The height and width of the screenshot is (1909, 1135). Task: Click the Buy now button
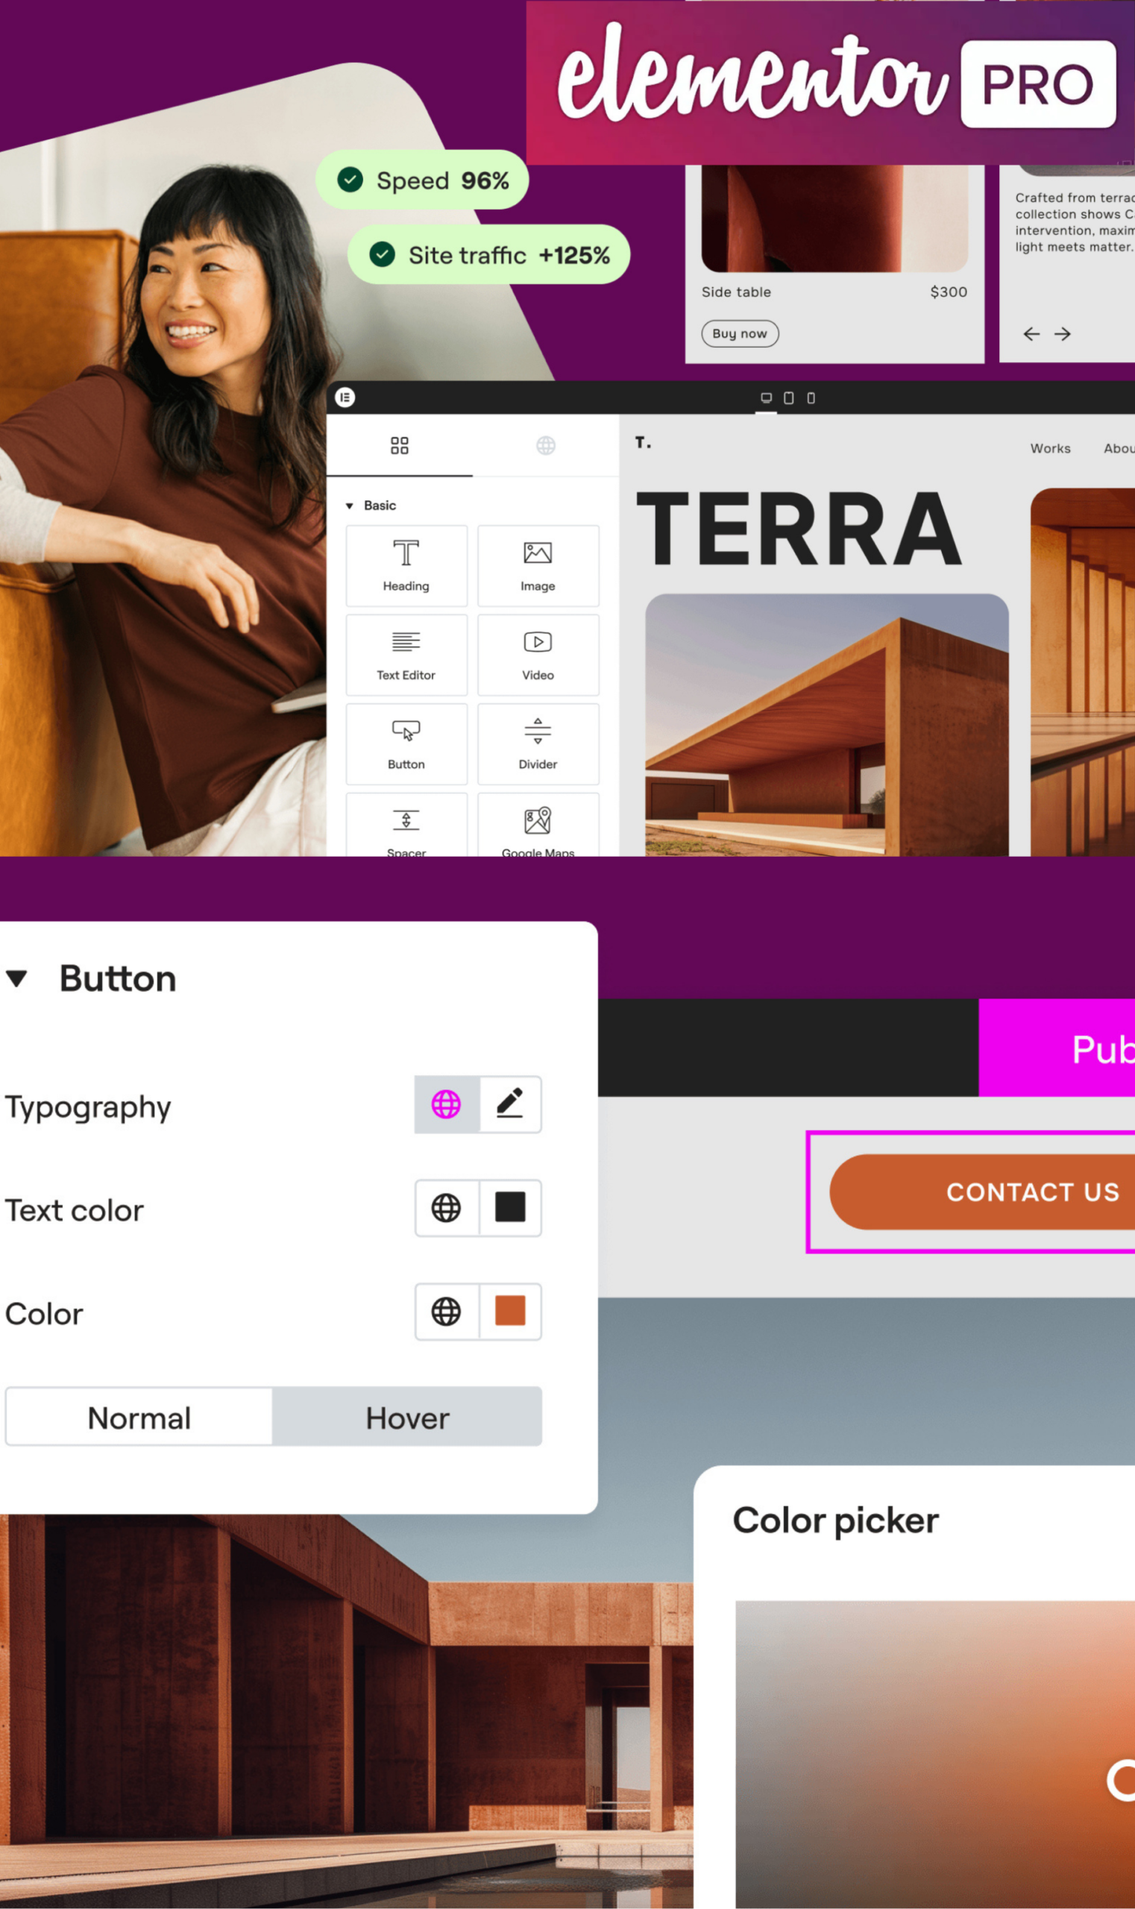[x=740, y=333]
